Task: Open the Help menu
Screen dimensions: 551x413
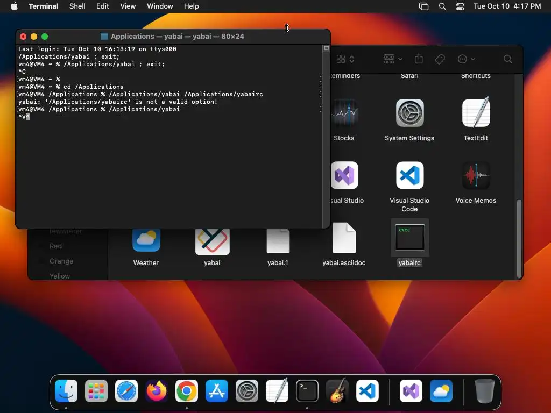Action: click(x=192, y=6)
